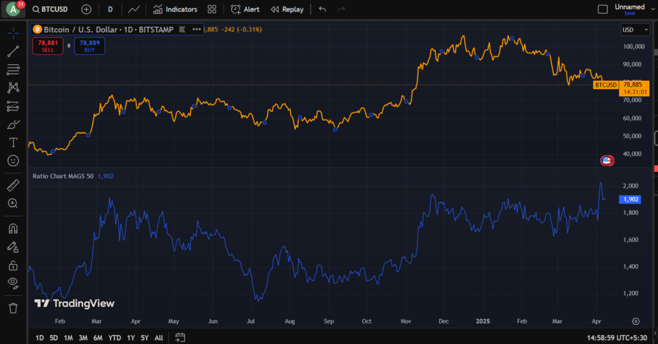Select the crosshair cursor tool
This screenshot has width=658, height=344.
(13, 33)
